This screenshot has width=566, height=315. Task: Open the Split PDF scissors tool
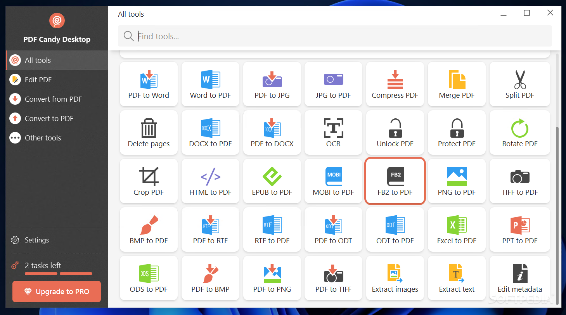[519, 84]
